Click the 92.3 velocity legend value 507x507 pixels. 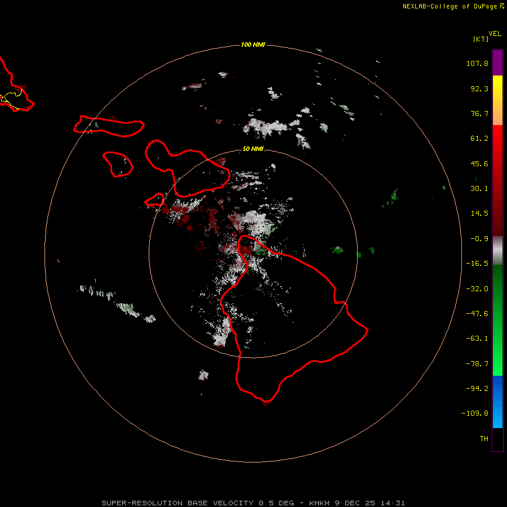click(x=479, y=88)
